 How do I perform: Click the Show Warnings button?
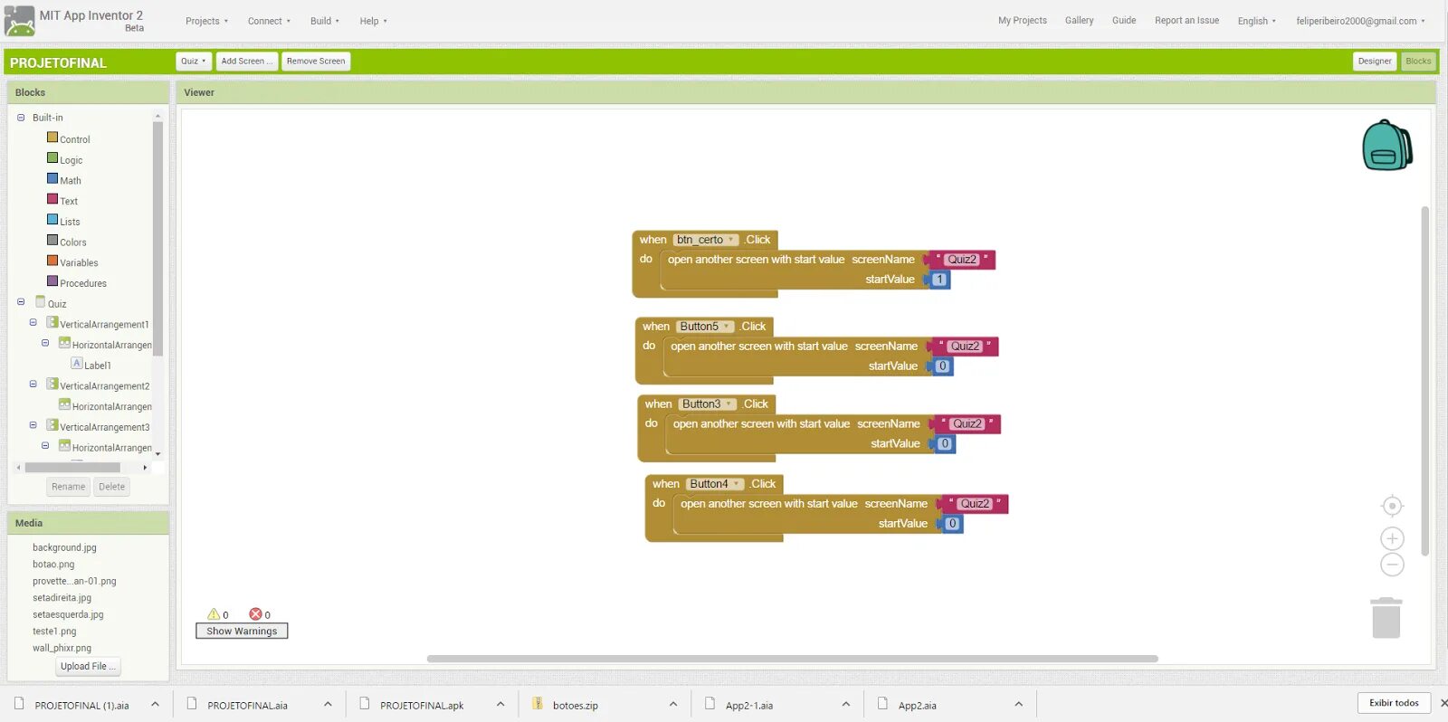point(242,631)
